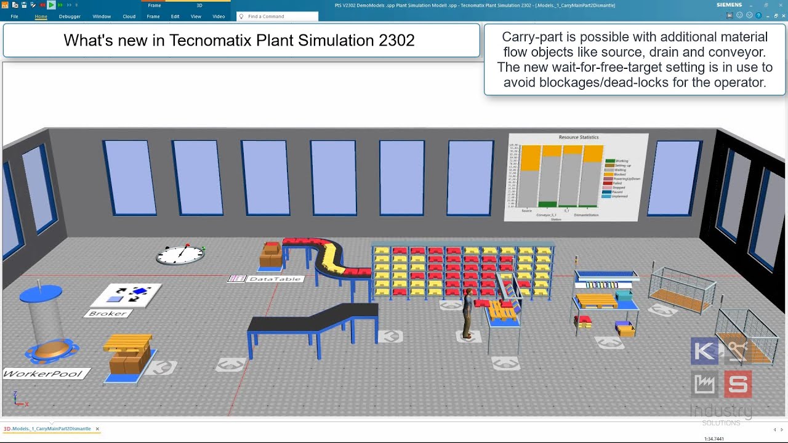Click the Blocked legend entry in chart
The image size is (788, 443).
point(616,174)
